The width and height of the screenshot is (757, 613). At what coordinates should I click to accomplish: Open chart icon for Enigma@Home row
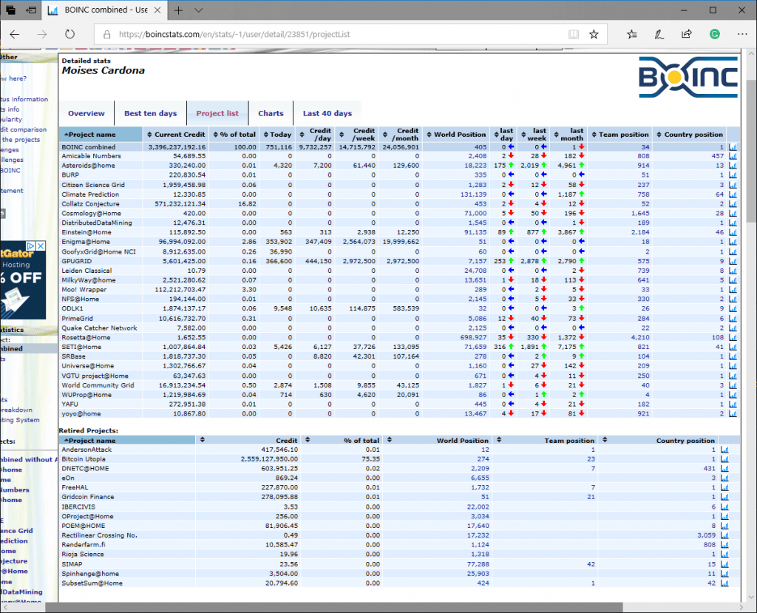click(733, 242)
